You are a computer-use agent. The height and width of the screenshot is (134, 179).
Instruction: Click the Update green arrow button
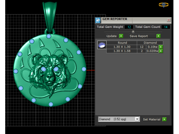coord(121,36)
